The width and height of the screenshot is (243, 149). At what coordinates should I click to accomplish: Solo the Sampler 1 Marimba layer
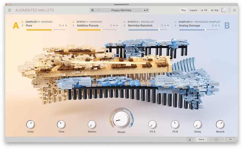click(22, 26)
